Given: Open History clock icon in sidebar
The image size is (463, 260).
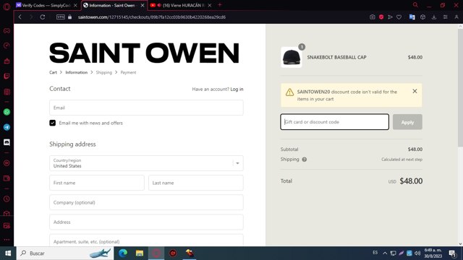Looking at the screenshot, I should [7, 199].
